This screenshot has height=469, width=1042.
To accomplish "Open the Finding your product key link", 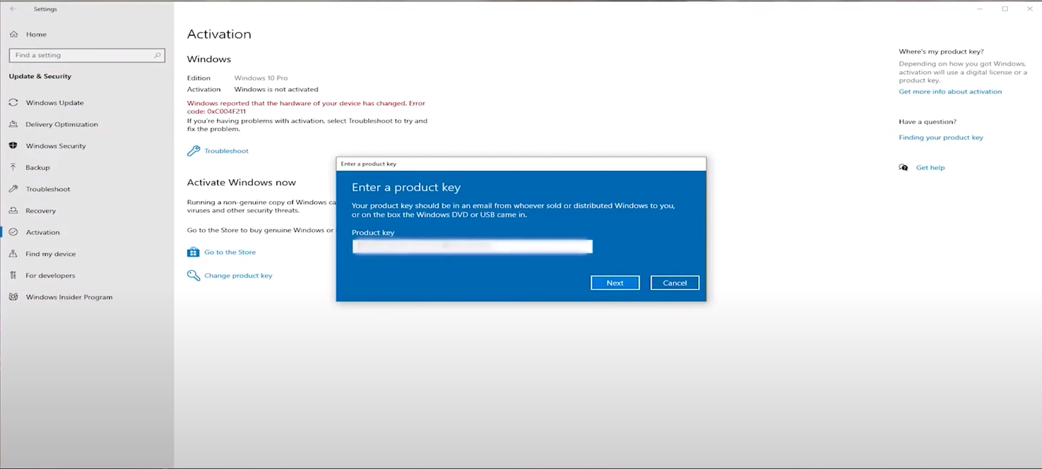I will point(941,138).
